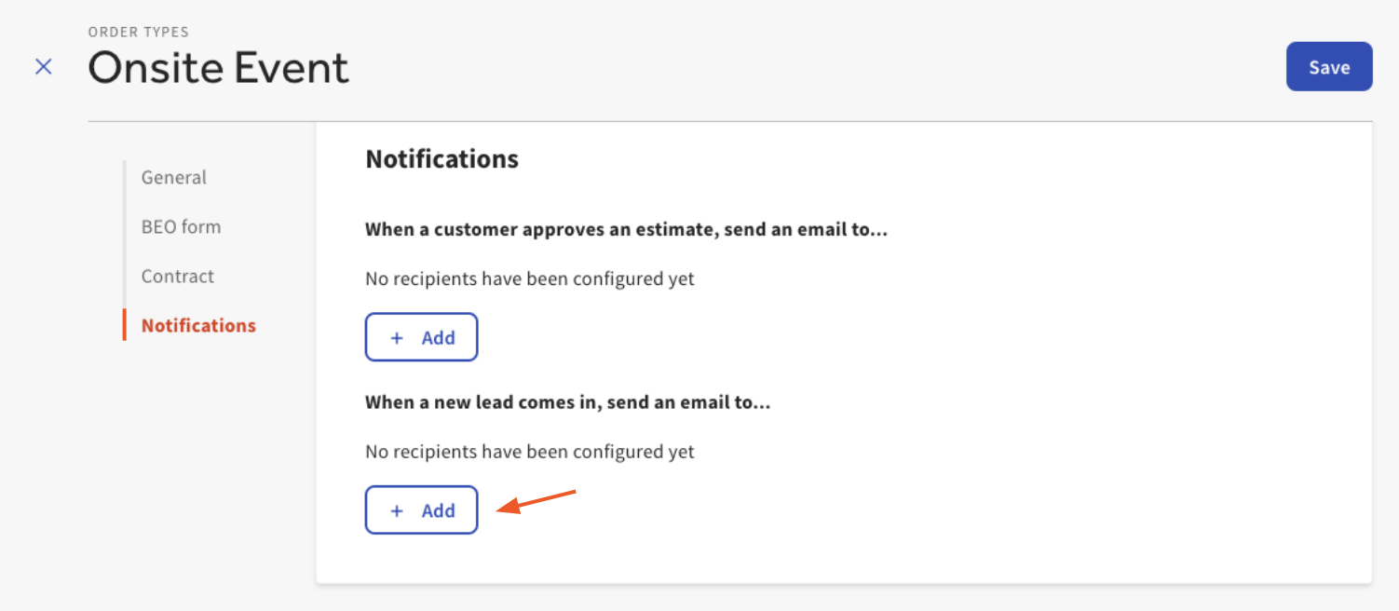Click plus icon under estimate approval notification

(397, 337)
